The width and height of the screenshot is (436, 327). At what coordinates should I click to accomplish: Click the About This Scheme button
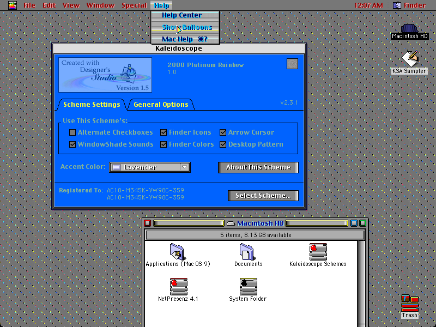(x=258, y=167)
